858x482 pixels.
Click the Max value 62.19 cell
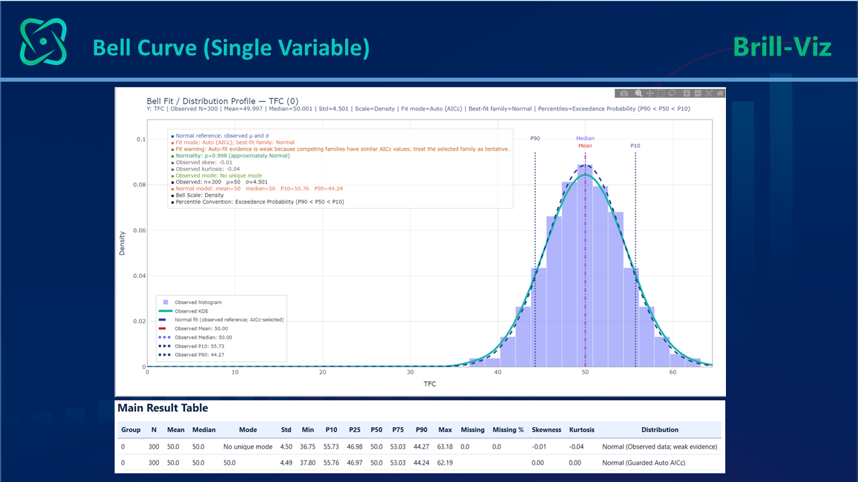[x=445, y=463]
